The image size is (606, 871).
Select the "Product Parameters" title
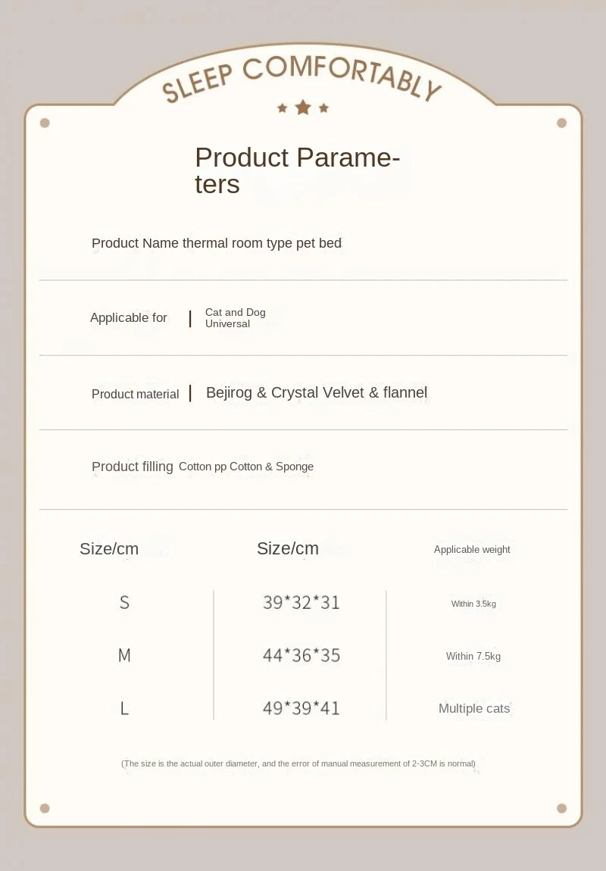297,170
